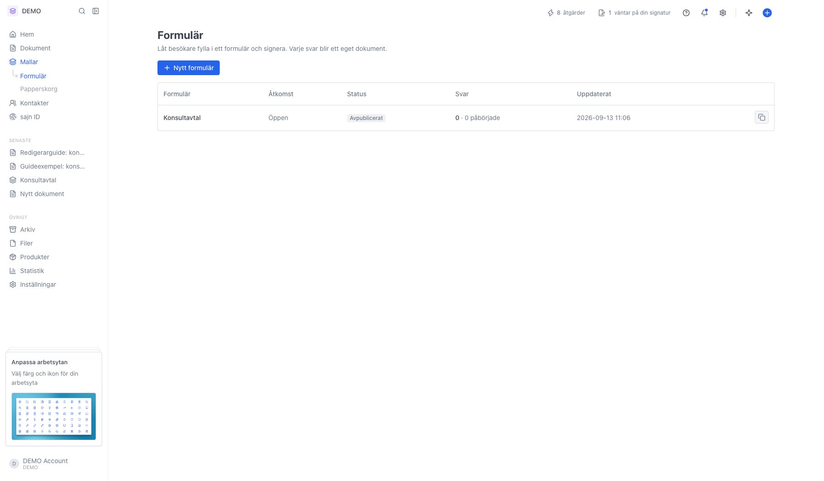Click the Formulär column header

pyautogui.click(x=177, y=94)
